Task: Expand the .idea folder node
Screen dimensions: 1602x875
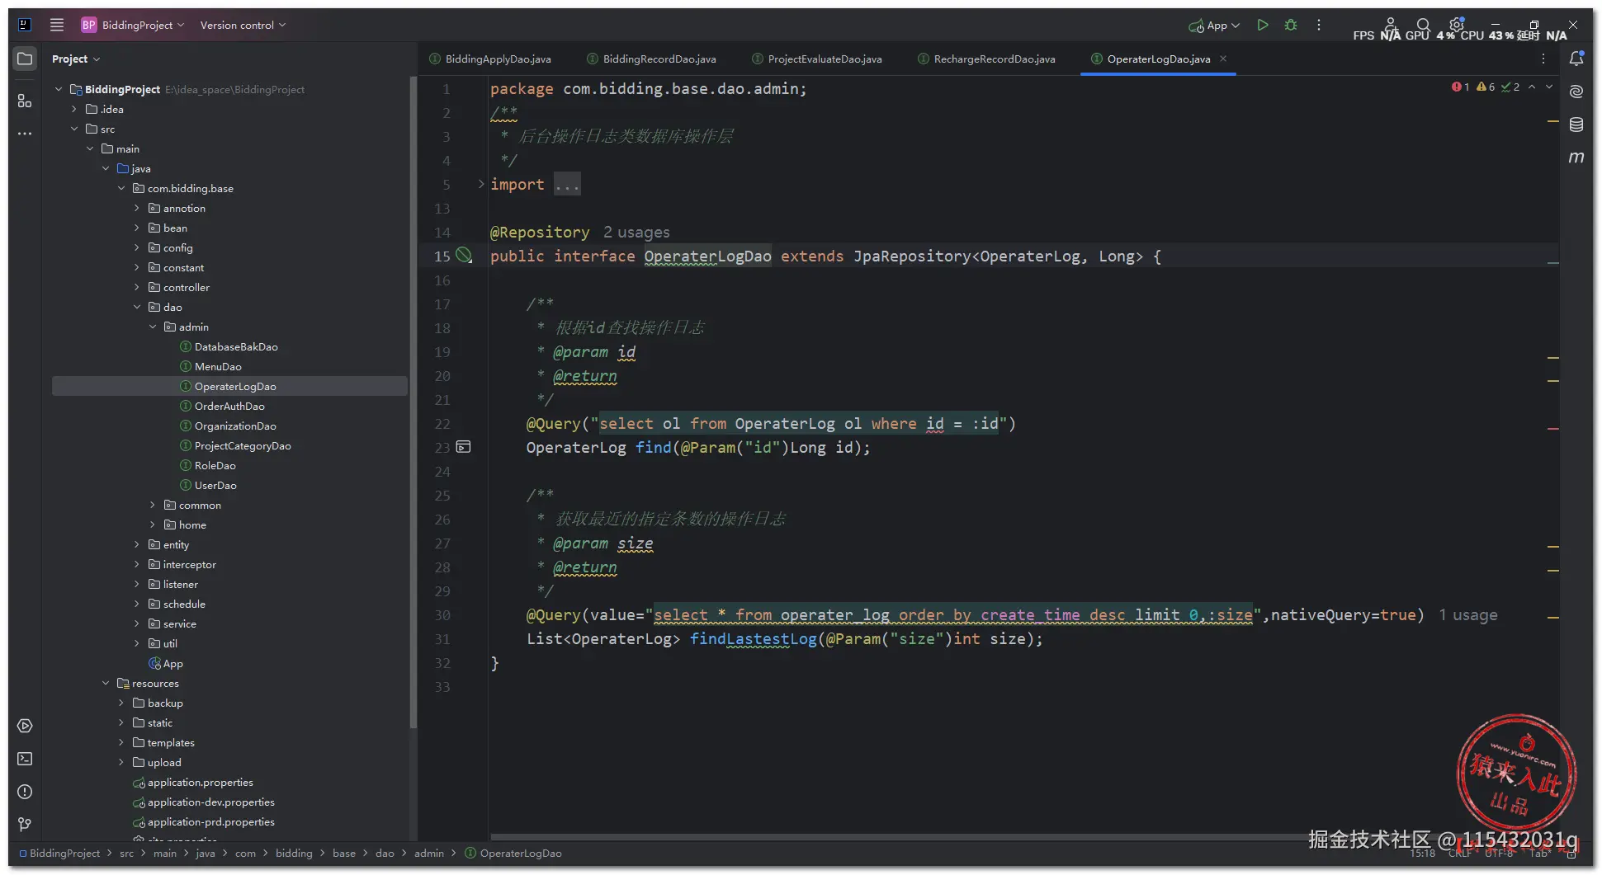Action: [74, 109]
